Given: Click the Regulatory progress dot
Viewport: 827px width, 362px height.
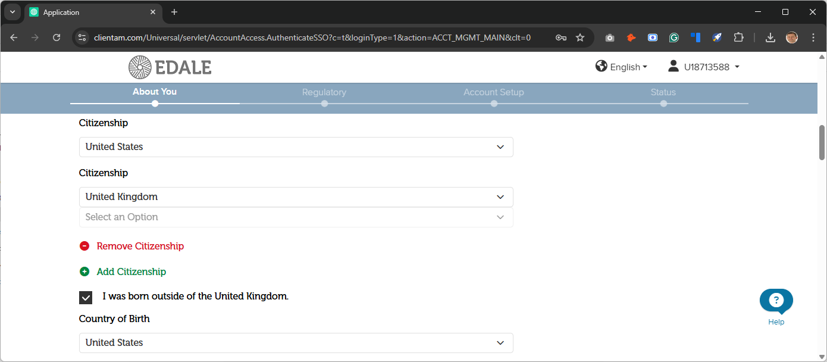Looking at the screenshot, I should (324, 104).
